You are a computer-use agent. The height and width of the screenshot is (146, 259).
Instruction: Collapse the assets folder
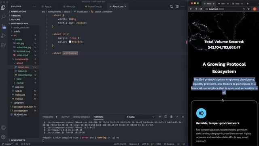pos(18,39)
